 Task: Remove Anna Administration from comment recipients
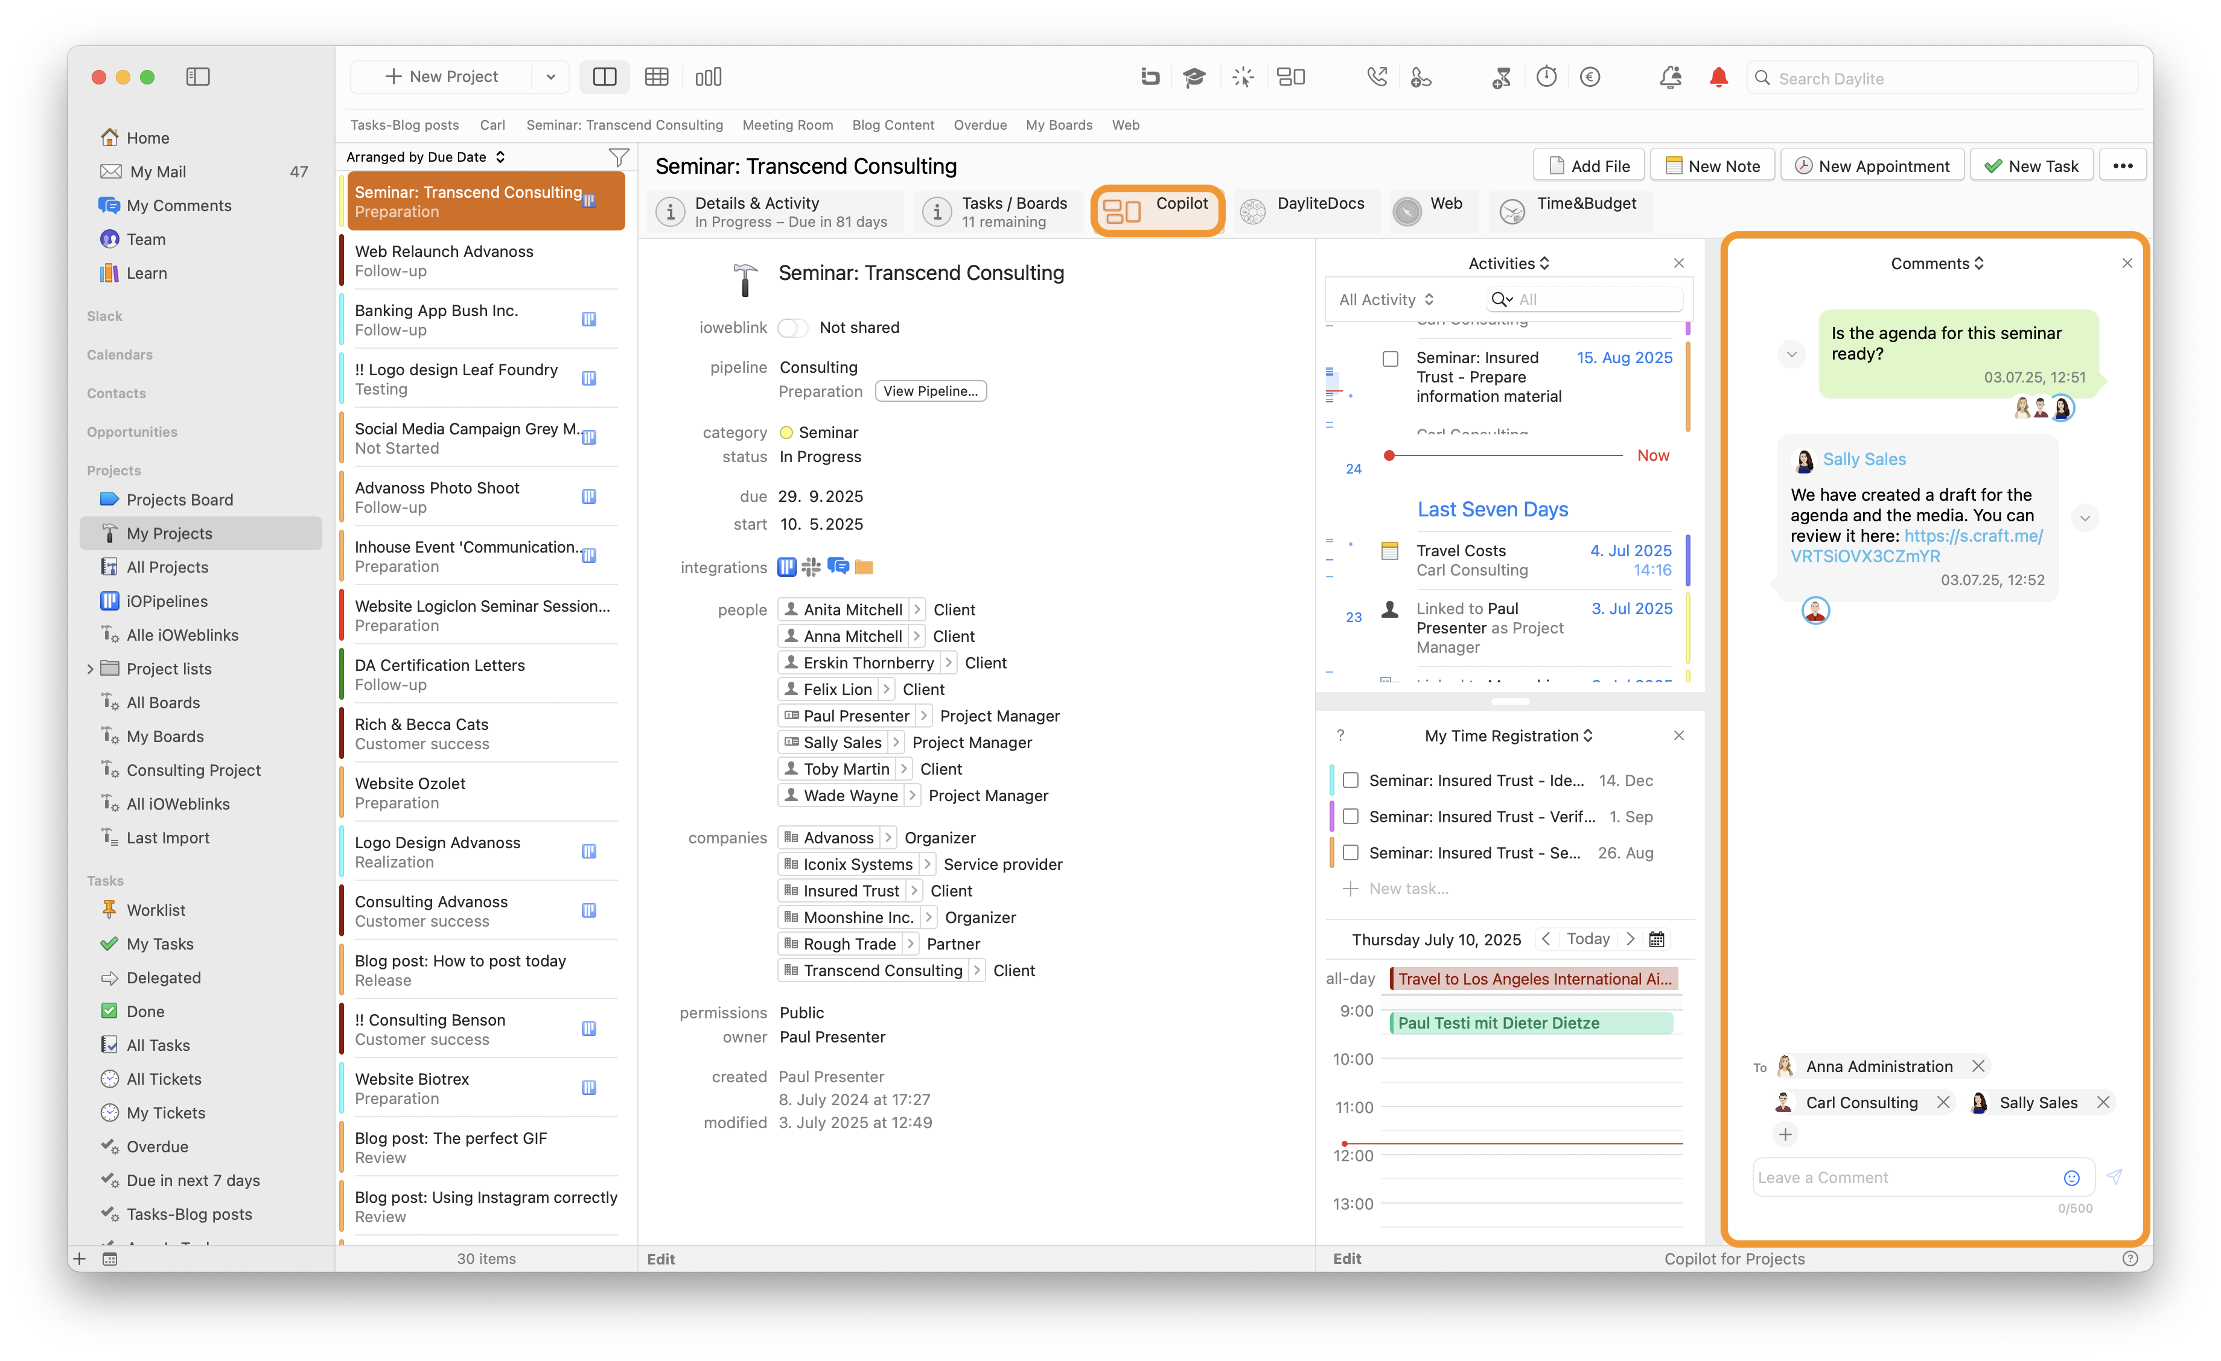coord(1978,1065)
